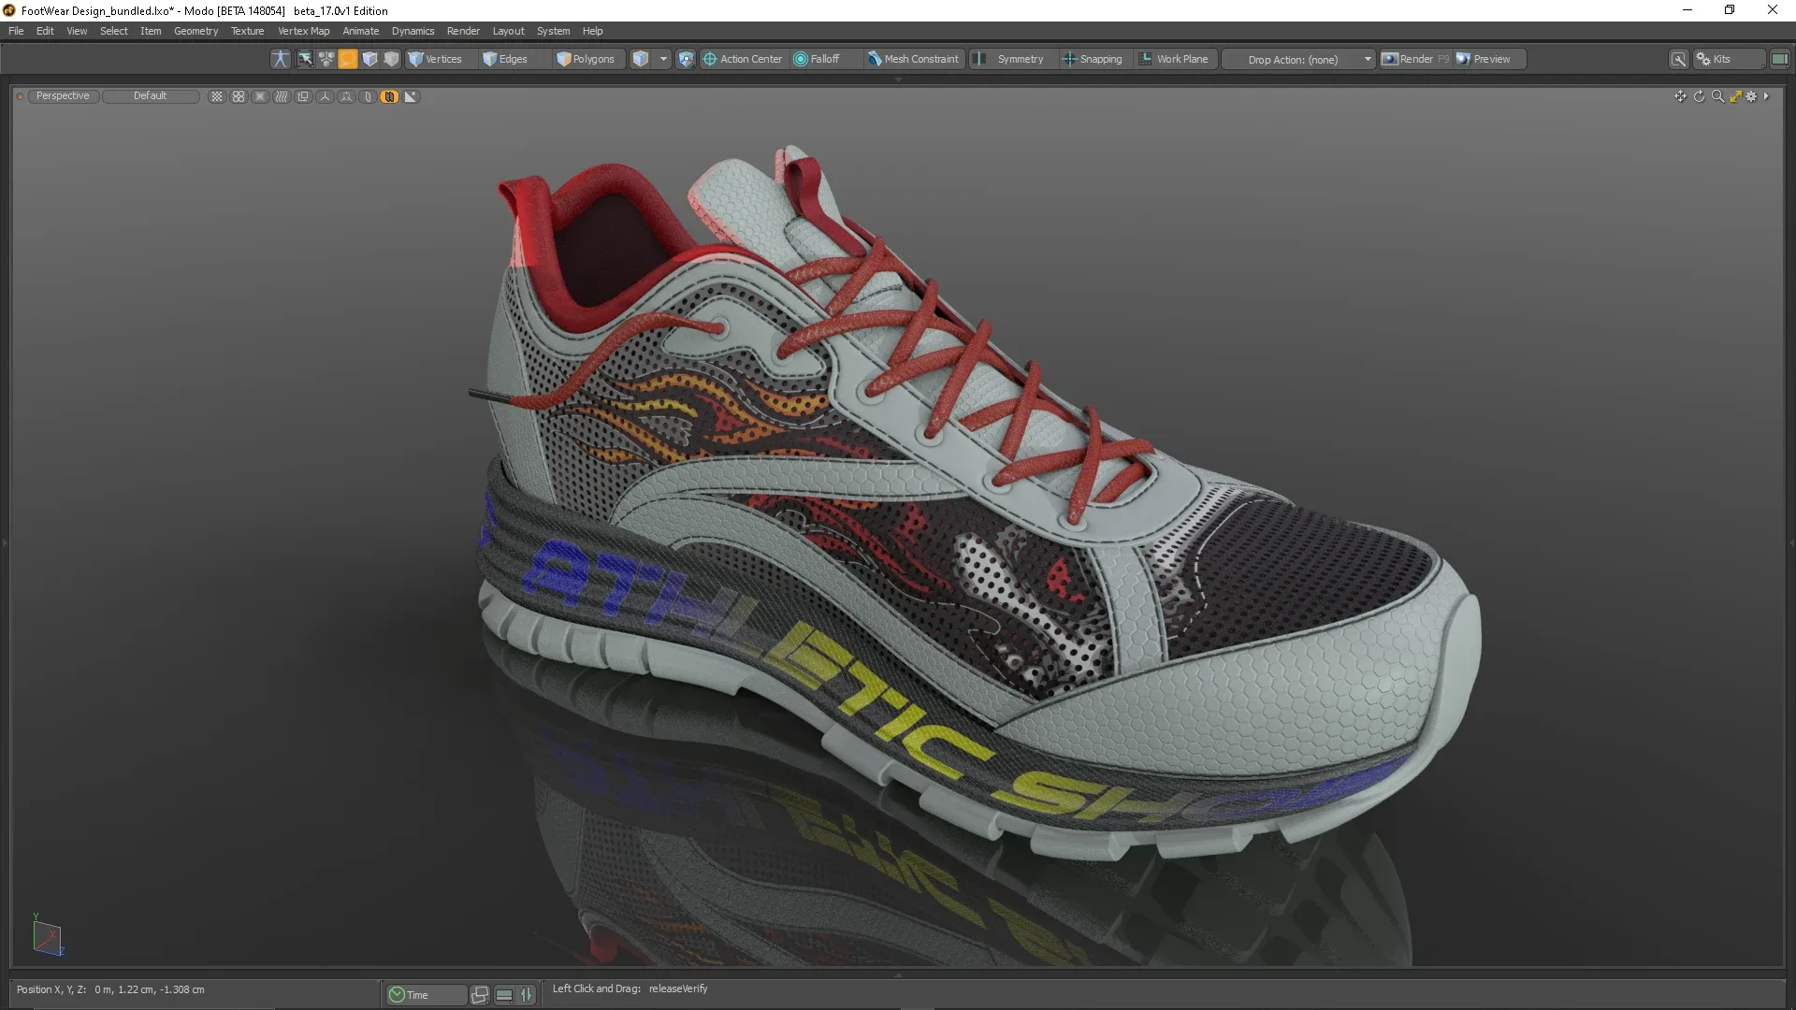Open the Kits popup
The width and height of the screenshot is (1796, 1010).
click(1729, 59)
